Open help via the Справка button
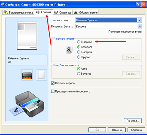 click(x=136, y=130)
